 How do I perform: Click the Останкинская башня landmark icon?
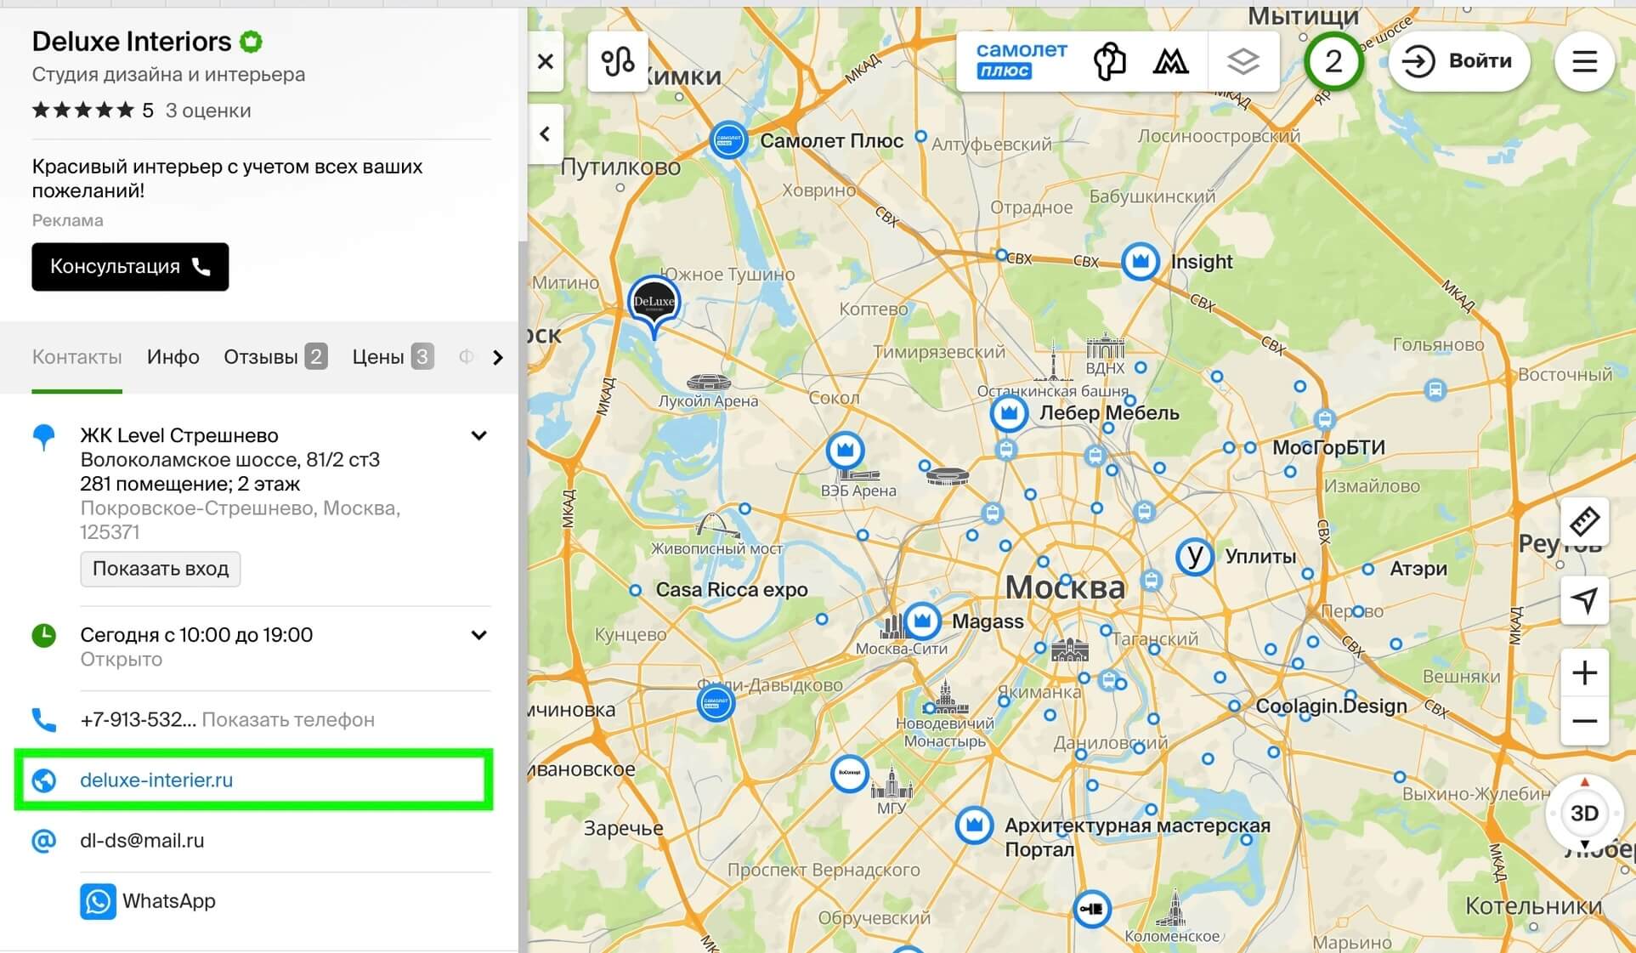point(1052,361)
